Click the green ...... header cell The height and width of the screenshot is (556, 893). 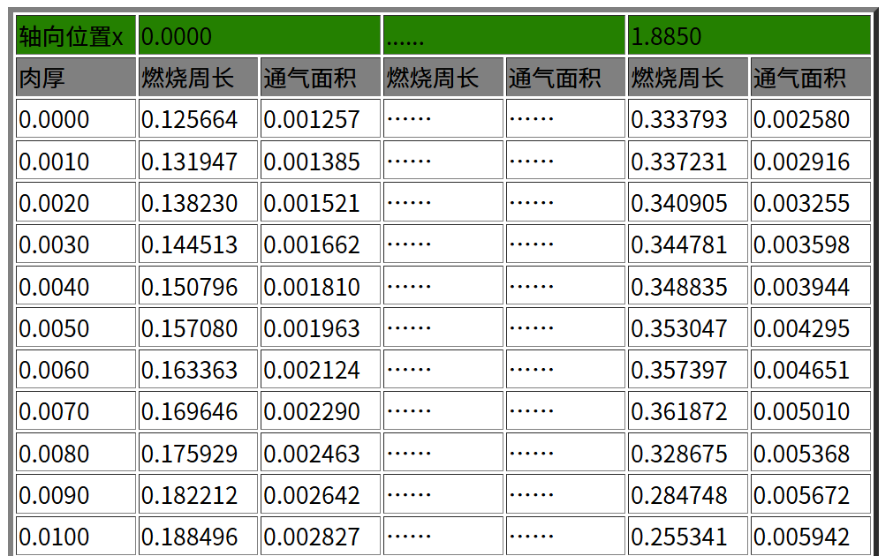coord(503,36)
